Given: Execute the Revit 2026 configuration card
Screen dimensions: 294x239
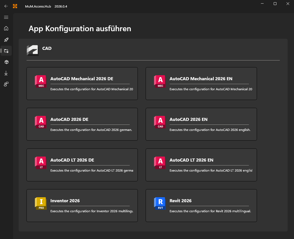Looking at the screenshot, I should point(201,206).
